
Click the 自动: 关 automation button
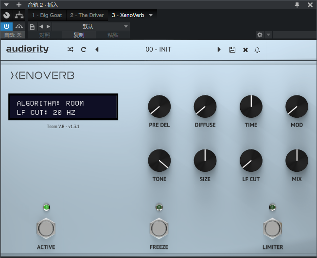[x=13, y=35]
